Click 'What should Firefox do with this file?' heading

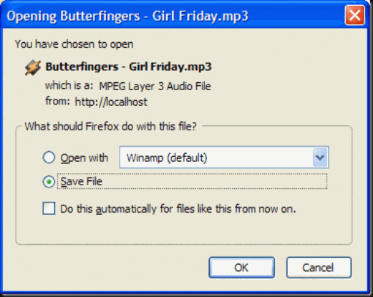tap(111, 127)
